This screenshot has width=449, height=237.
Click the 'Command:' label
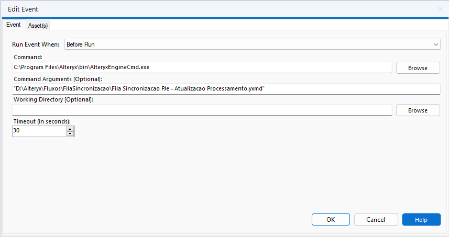tap(28, 57)
